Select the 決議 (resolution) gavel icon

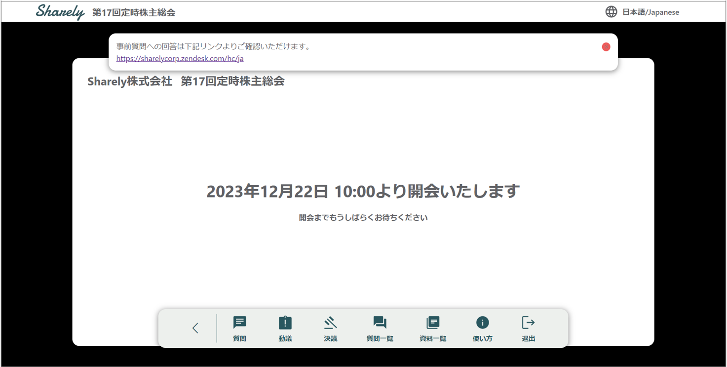pyautogui.click(x=330, y=323)
